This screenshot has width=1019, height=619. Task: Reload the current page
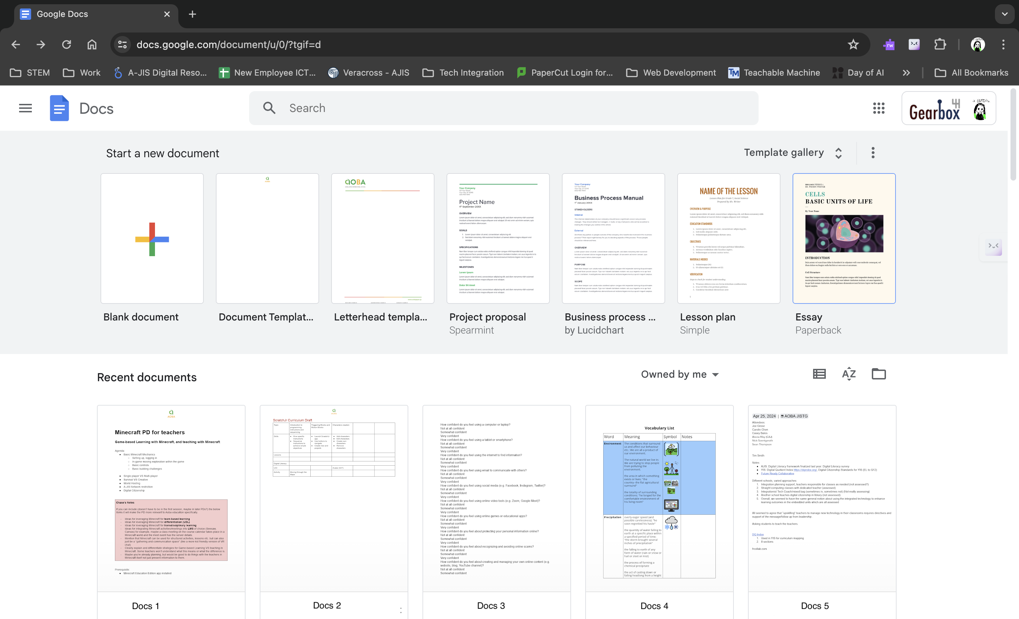pos(67,45)
